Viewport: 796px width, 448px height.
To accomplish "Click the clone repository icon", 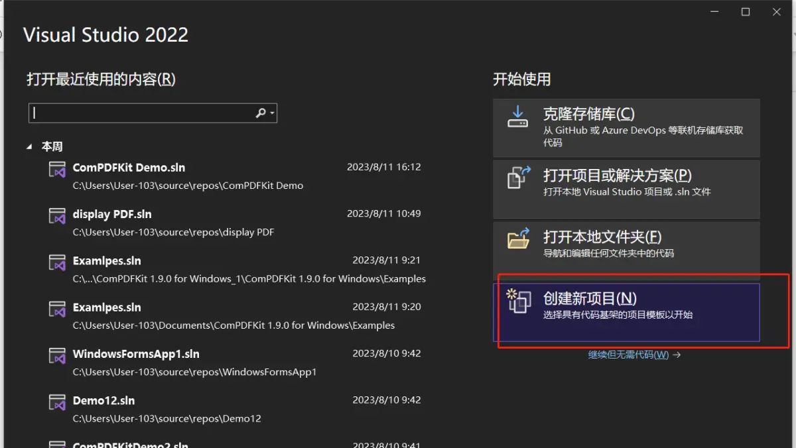I will (x=518, y=116).
